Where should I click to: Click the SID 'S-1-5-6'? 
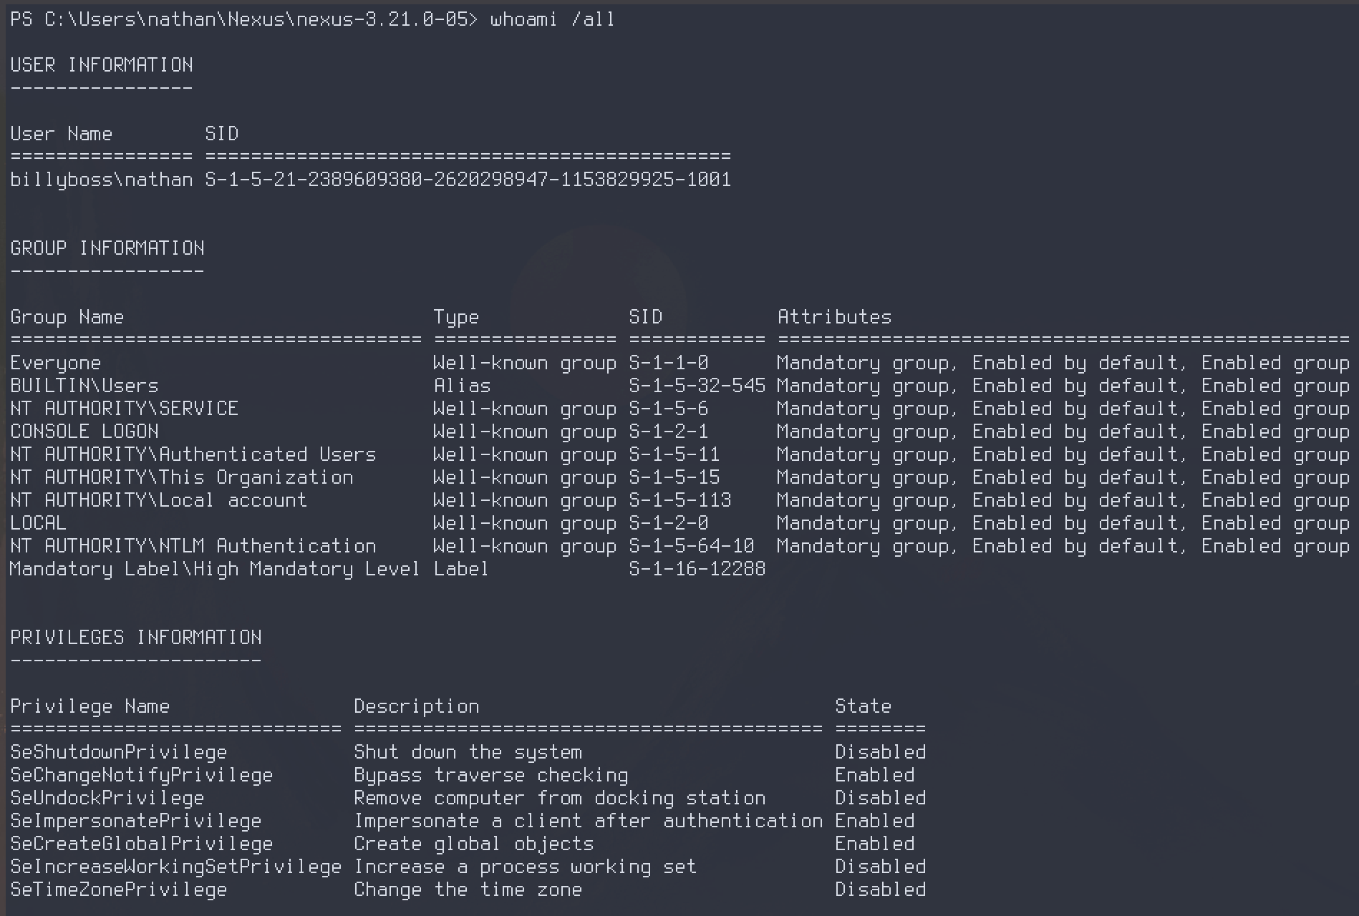coord(669,409)
